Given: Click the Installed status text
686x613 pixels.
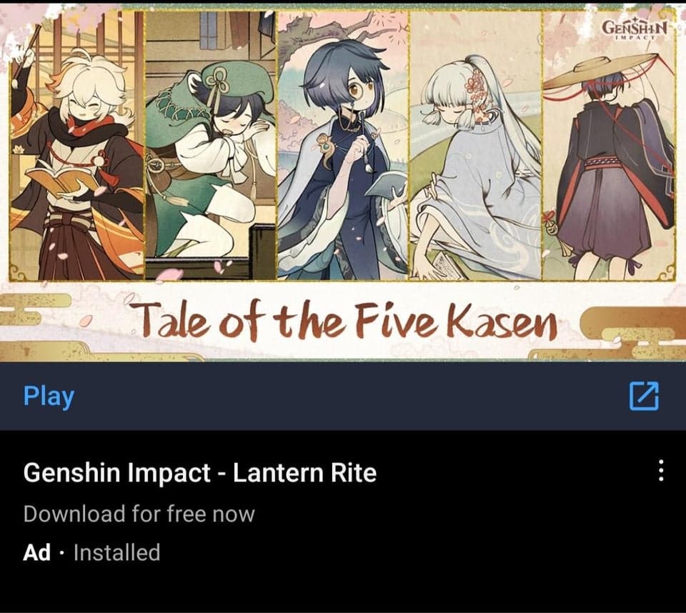Looking at the screenshot, I should 116,552.
